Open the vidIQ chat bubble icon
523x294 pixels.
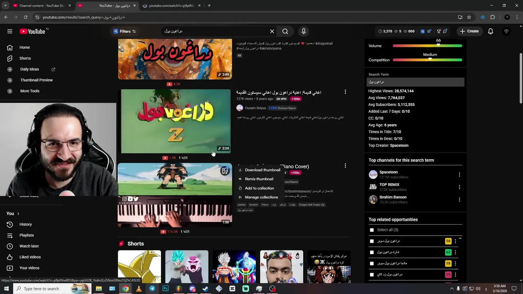(445, 31)
